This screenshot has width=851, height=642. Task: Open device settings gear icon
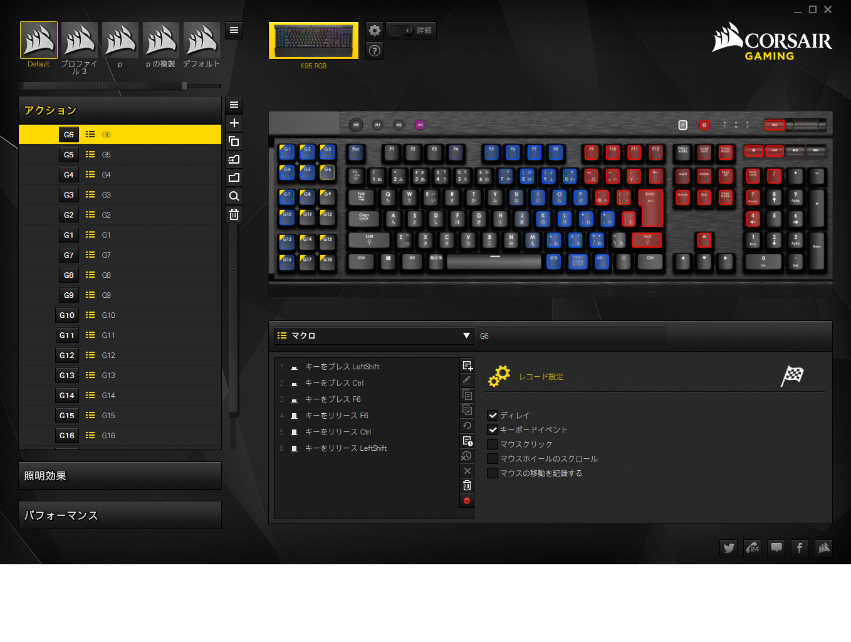[375, 30]
